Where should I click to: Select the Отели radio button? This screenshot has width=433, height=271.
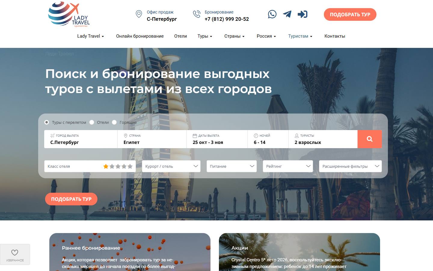click(x=92, y=122)
